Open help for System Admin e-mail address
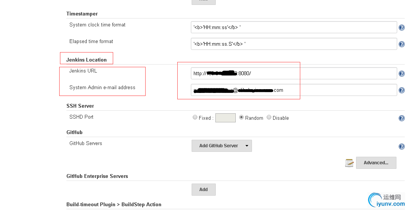Screen dimensions: 407x210 pos(402,90)
